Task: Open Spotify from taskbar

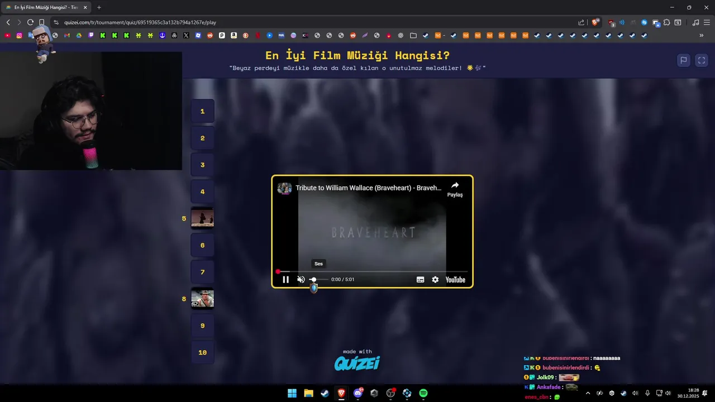Action: [423, 393]
